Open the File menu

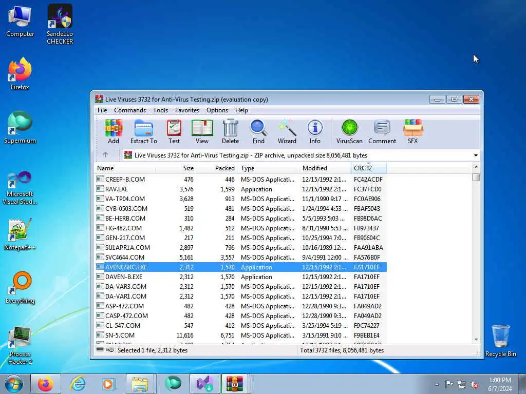click(102, 110)
